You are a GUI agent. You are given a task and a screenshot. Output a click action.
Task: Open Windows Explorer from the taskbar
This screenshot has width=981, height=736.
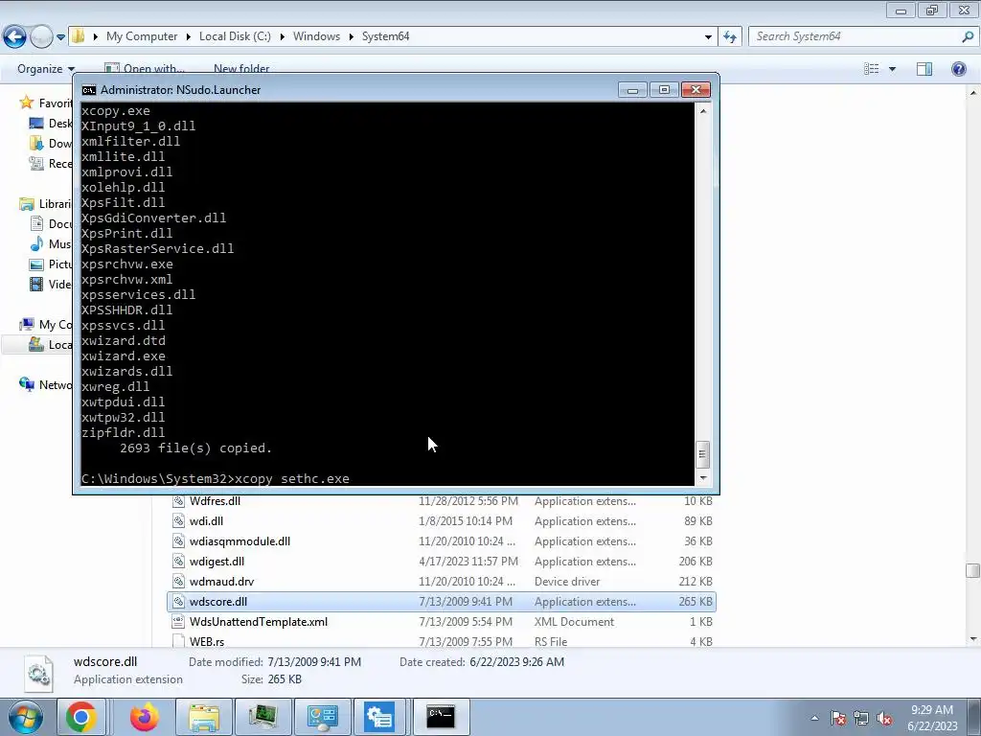[204, 717]
